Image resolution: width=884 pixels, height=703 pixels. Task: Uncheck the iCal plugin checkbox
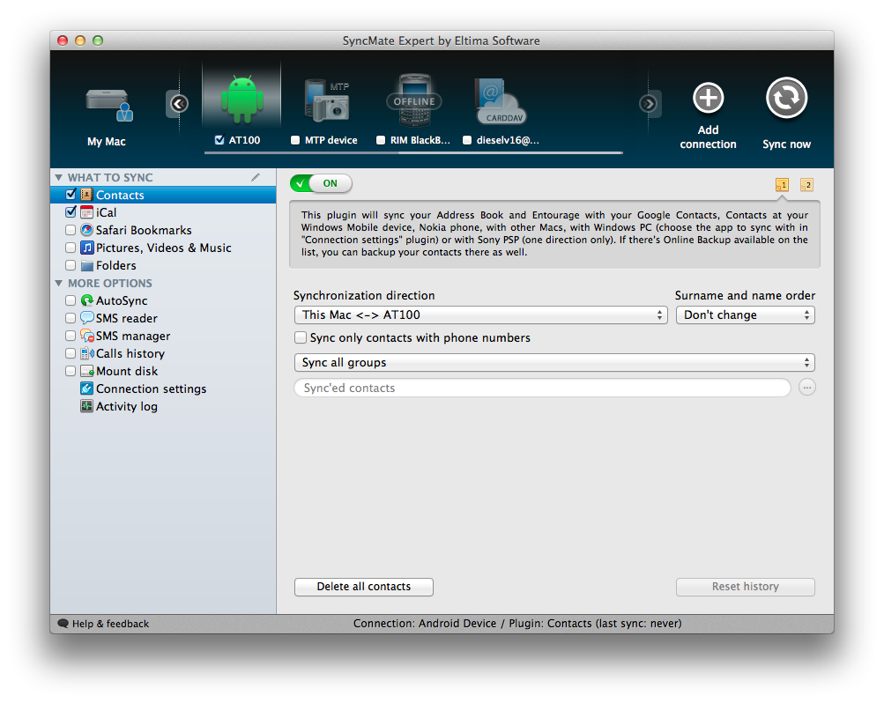[x=71, y=212]
